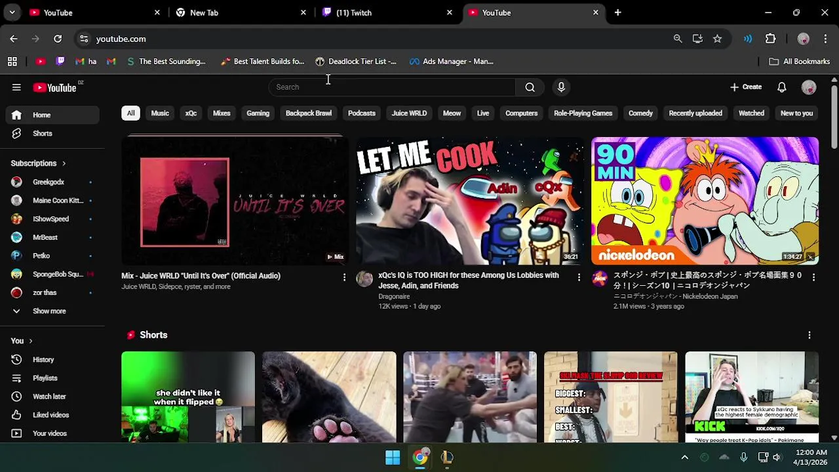The width and height of the screenshot is (839, 472).
Task: Click the YouTube search input field
Action: coord(392,87)
